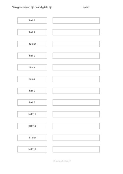Click the 'half 10' label box

(x=32, y=149)
